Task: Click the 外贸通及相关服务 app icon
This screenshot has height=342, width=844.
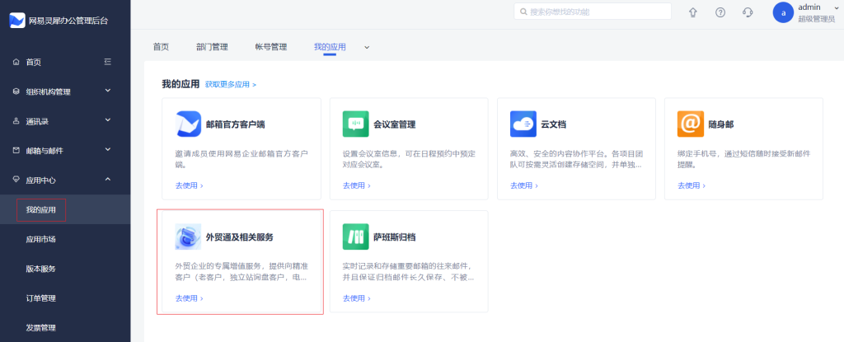Action: [188, 237]
